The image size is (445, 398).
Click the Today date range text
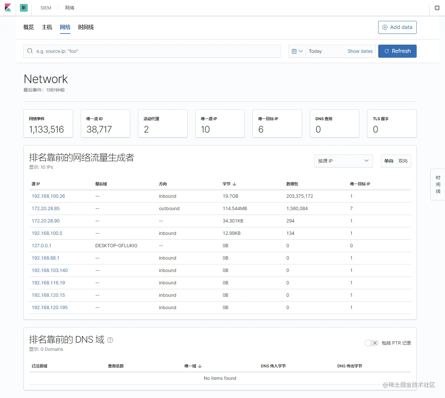click(315, 51)
